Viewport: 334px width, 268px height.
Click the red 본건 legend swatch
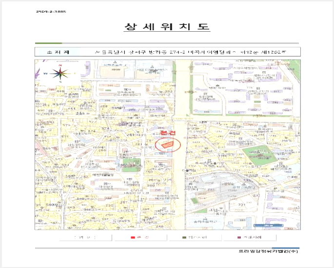pyautogui.click(x=133, y=238)
